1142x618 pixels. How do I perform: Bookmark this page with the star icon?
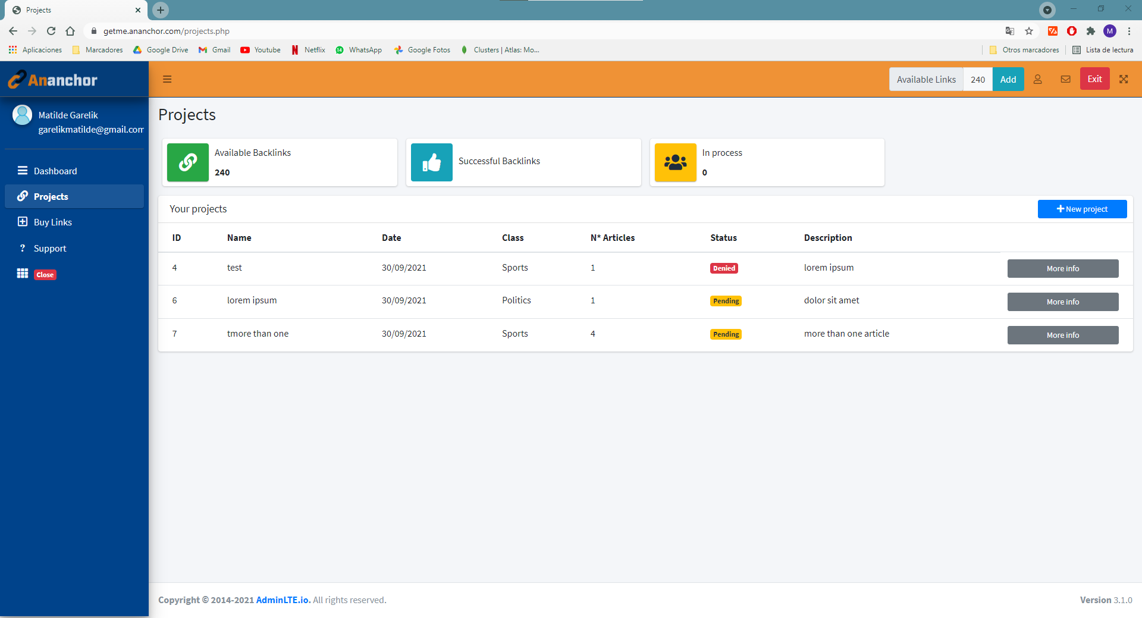[x=1029, y=31]
